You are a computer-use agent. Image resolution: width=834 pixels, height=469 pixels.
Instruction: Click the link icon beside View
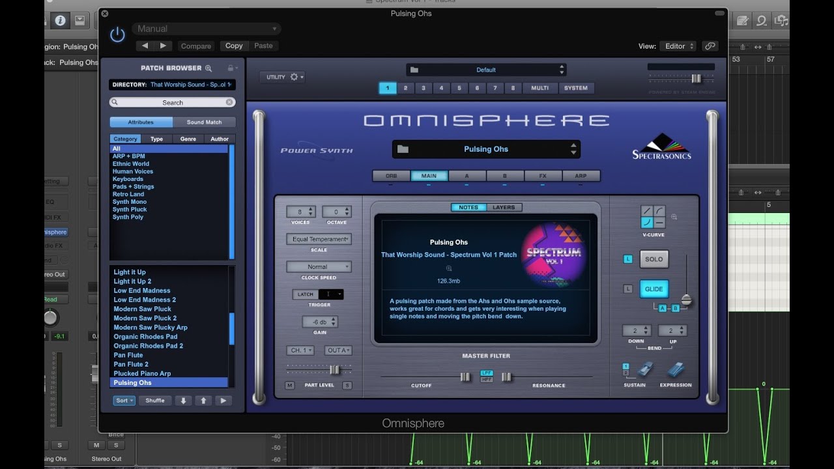coord(710,46)
